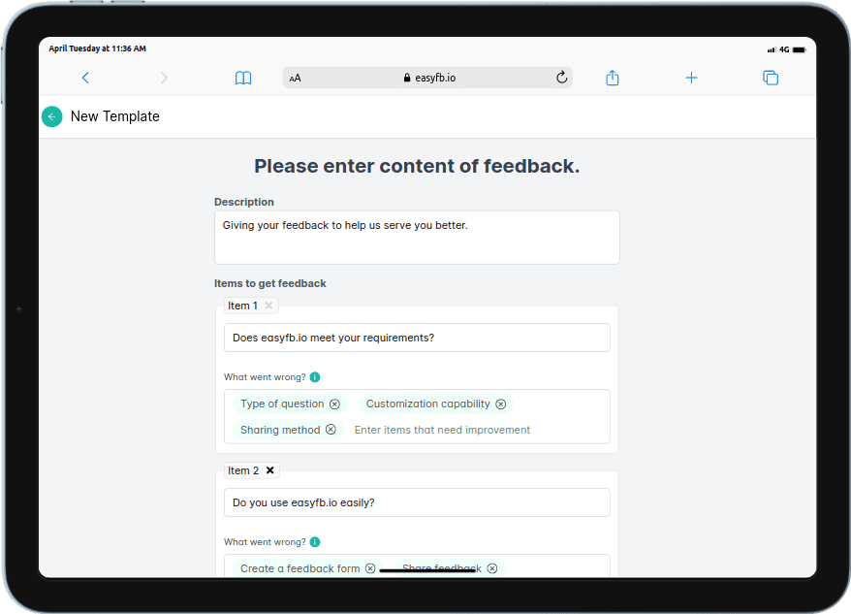Click the info icon beside Item 2 What went wrong

coord(315,541)
